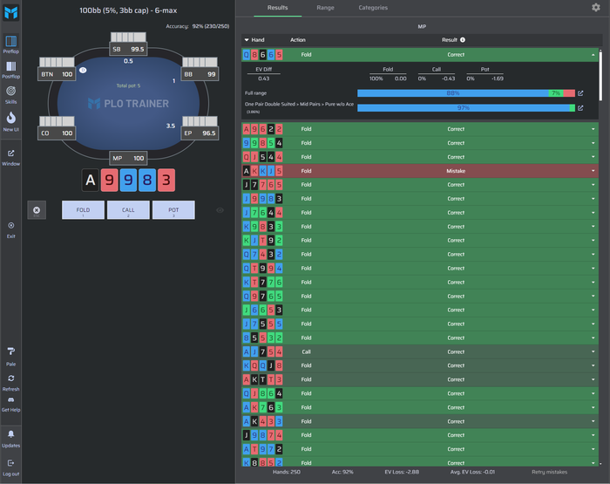
Task: Click the QJ864 hand row
Action: (420, 393)
